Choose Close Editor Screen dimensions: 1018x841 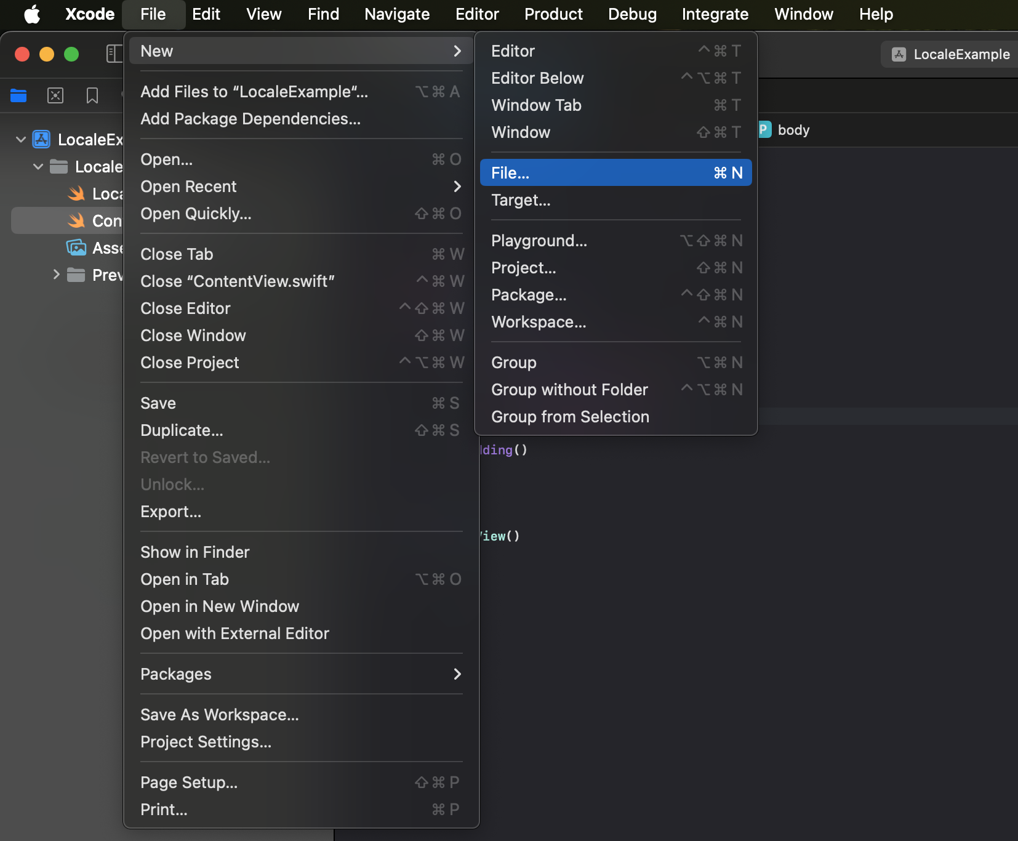(x=302, y=308)
